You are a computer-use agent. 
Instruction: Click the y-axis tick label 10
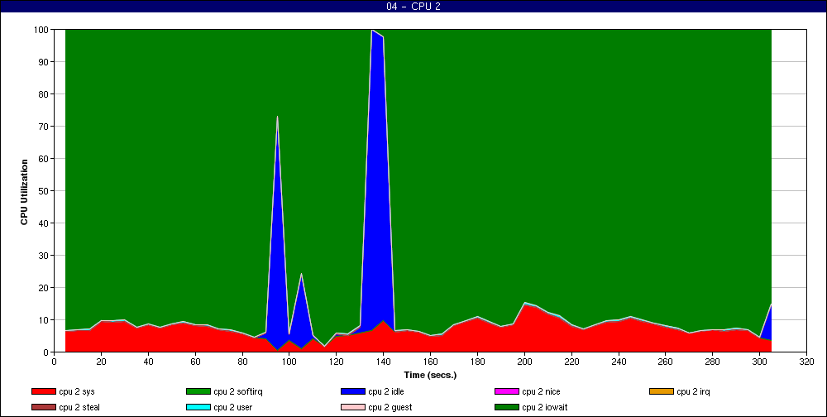coord(44,320)
